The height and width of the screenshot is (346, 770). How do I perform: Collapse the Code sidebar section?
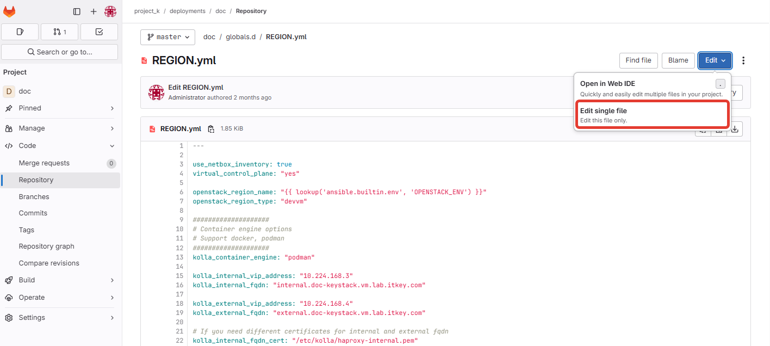[60, 146]
